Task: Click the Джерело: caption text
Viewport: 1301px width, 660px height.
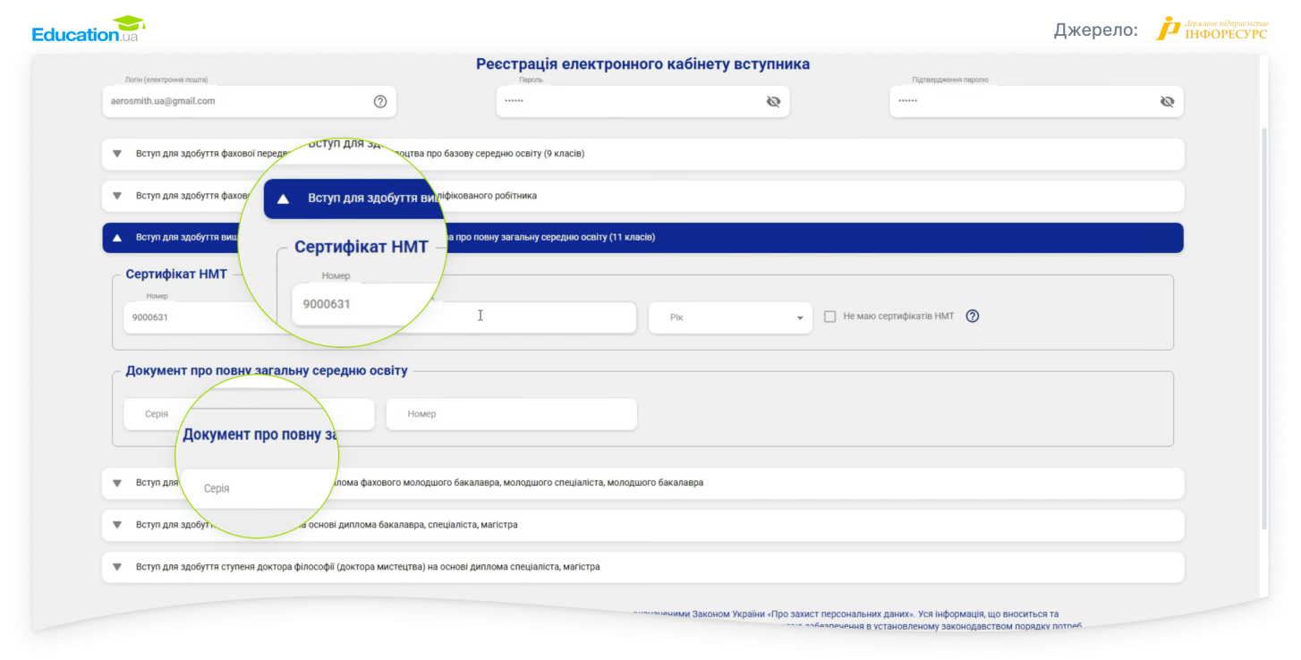Action: 1095,30
